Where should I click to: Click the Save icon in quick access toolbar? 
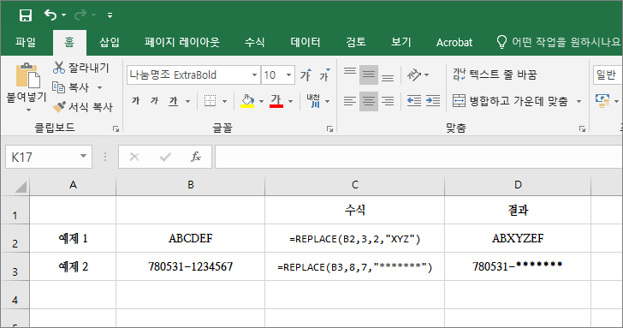(x=26, y=15)
